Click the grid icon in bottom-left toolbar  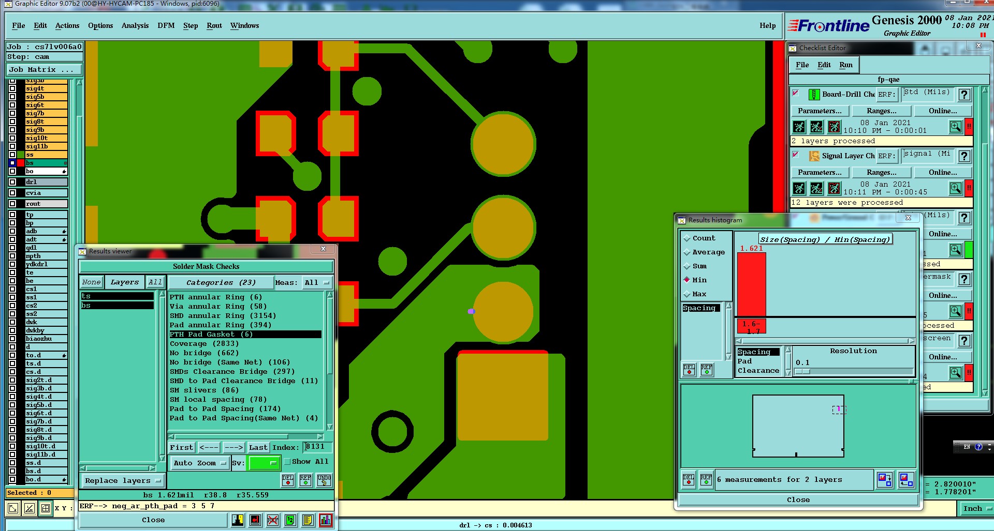[x=46, y=508]
